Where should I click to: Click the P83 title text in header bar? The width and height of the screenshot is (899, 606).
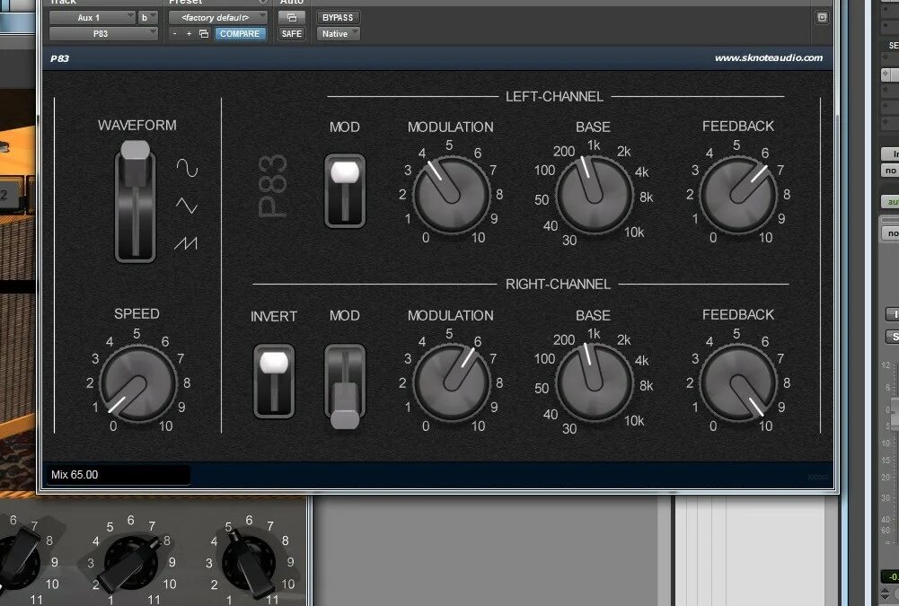(x=59, y=58)
